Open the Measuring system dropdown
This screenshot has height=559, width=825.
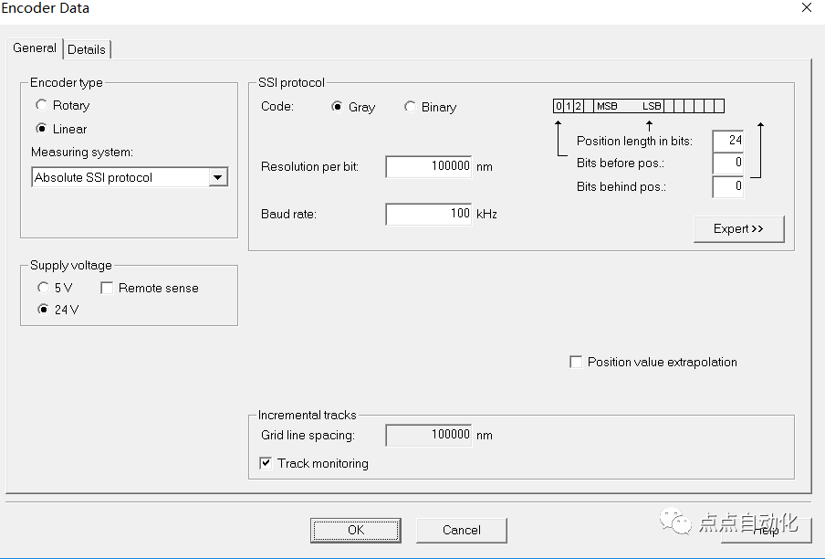(x=218, y=177)
